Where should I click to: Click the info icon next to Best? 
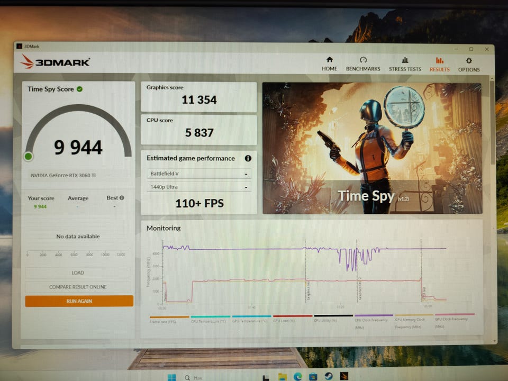(122, 197)
